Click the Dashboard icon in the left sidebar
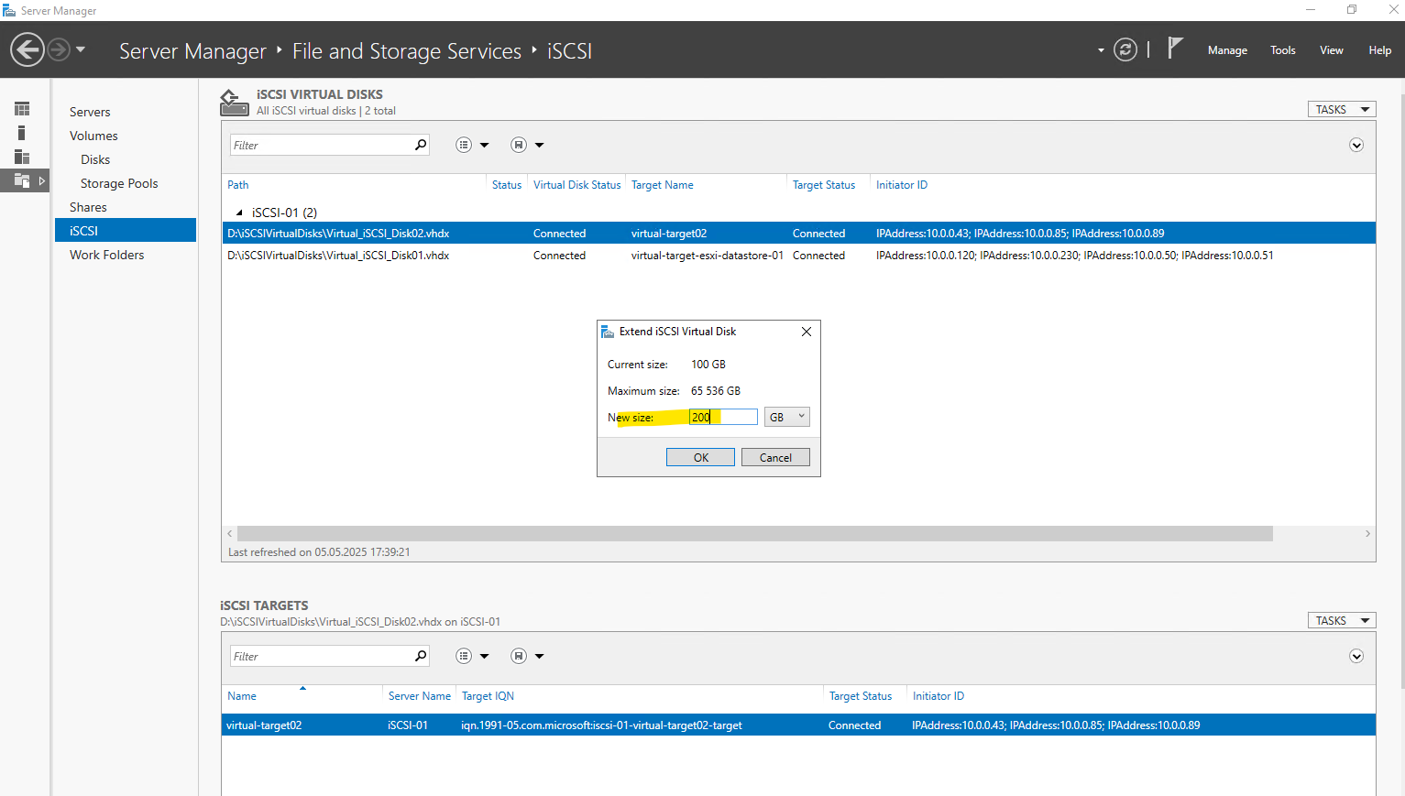Image resolution: width=1405 pixels, height=796 pixels. pos(22,109)
